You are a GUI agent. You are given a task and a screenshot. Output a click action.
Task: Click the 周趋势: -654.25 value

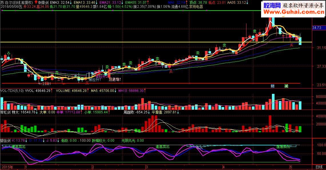pyautogui.click(x=136, y=112)
